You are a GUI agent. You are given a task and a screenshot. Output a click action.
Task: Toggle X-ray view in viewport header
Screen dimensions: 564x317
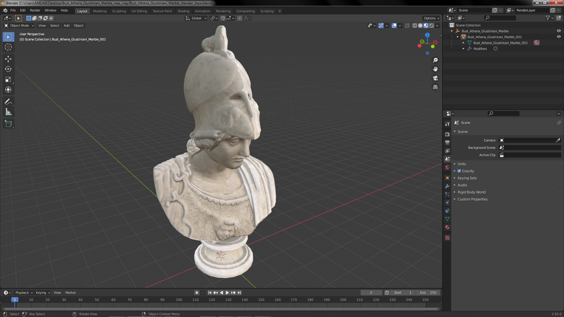[x=407, y=26]
